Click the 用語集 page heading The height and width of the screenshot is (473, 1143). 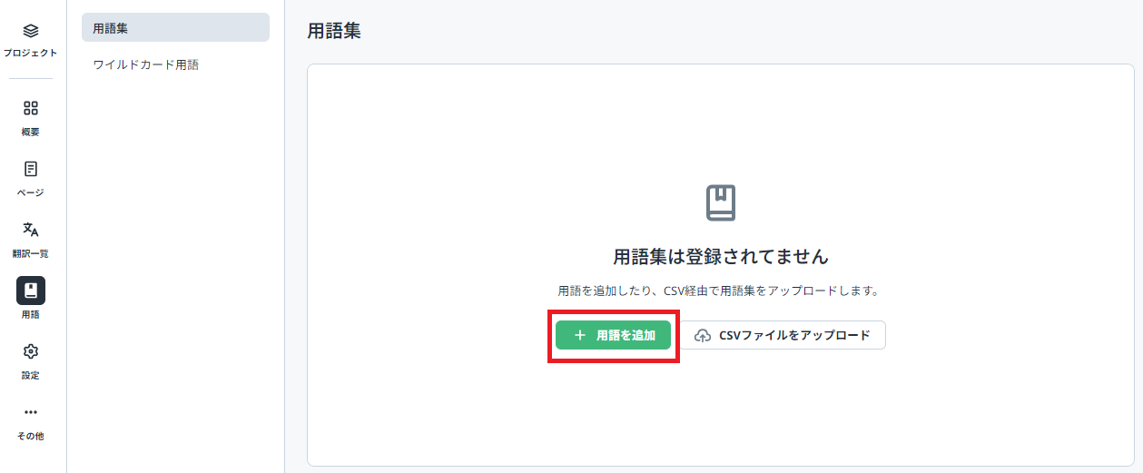pyautogui.click(x=334, y=31)
